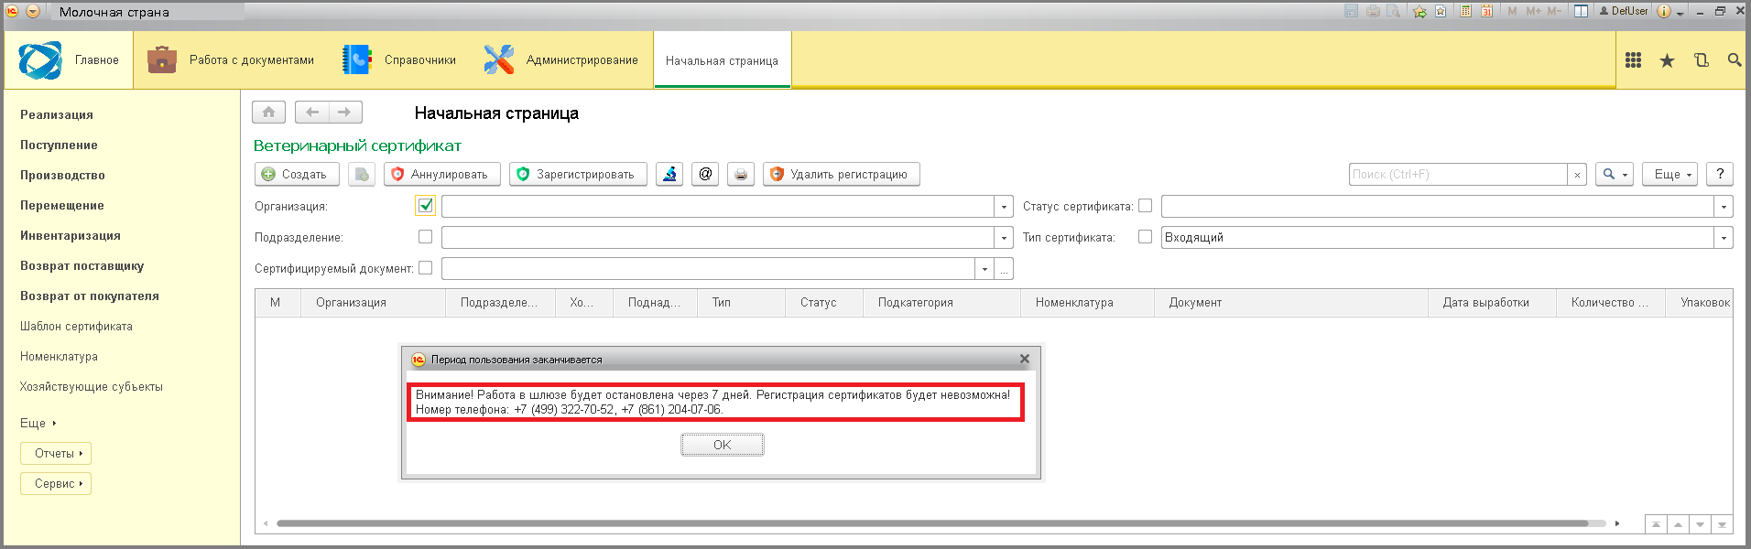Click the Удалить регистрацию button
Image resolution: width=1751 pixels, height=549 pixels.
pos(842,174)
